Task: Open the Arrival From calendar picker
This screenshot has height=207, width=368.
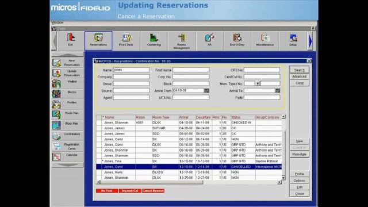Action: (x=206, y=91)
